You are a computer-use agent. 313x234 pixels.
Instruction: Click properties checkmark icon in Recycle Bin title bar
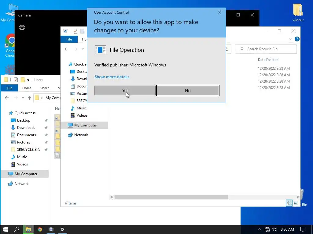click(75, 31)
